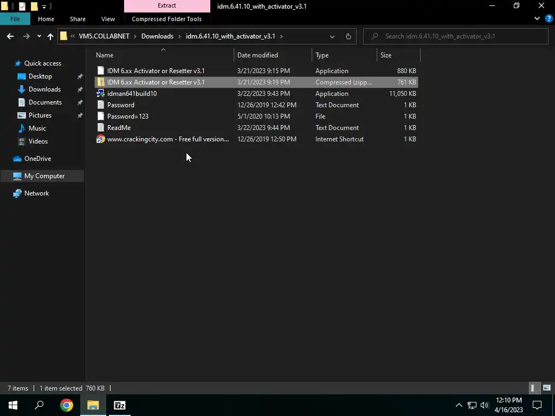The height and width of the screenshot is (416, 555).
Task: Select file name ReadMe
Action: 119,127
